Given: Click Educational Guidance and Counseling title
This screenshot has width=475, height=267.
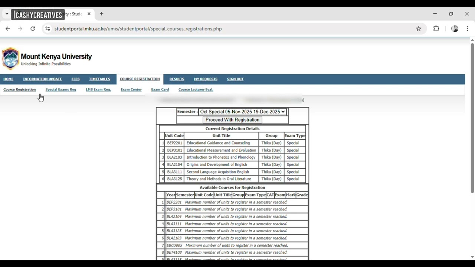Looking at the screenshot, I should [x=218, y=143].
